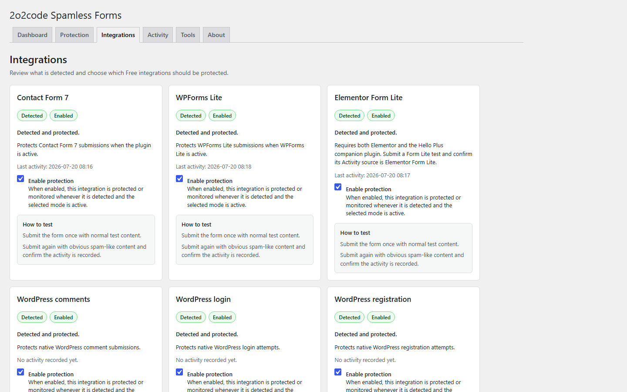Select the Integrations tab
Image resolution: width=627 pixels, height=392 pixels.
tap(118, 35)
